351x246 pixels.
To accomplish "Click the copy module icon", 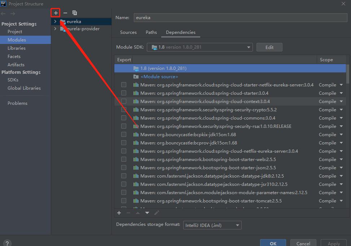I will 75,13.
